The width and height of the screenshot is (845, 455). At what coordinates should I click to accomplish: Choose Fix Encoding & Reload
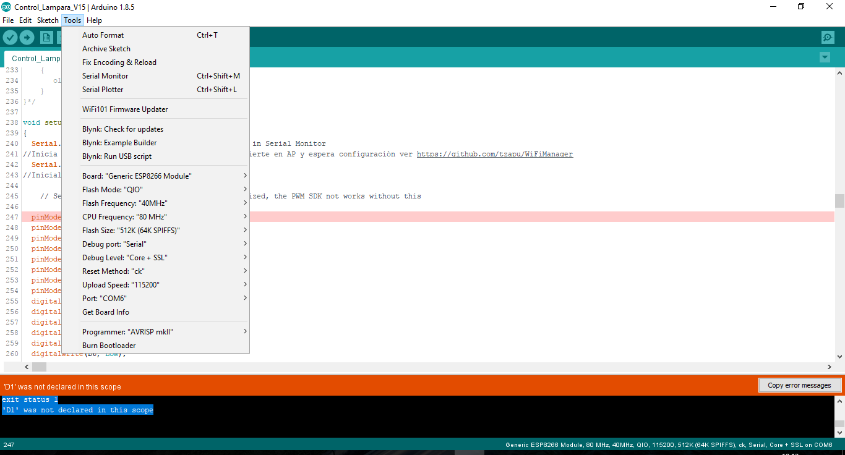pyautogui.click(x=155, y=62)
